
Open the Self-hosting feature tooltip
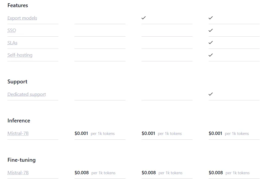tap(20, 55)
